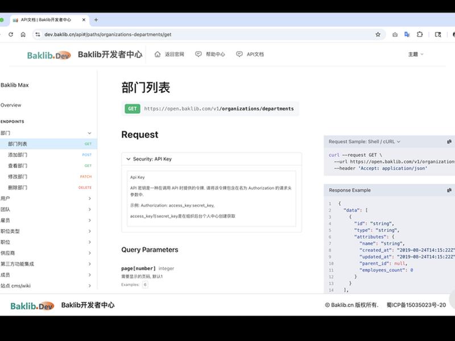This screenshot has width=455, height=341.
Task: Open the translate page icon
Action: pyautogui.click(x=407, y=35)
